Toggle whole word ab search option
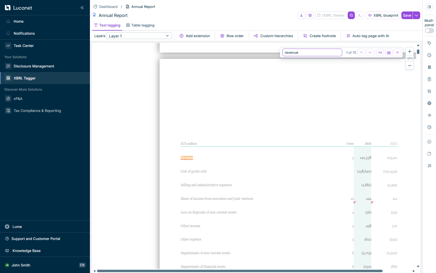 tap(389, 52)
